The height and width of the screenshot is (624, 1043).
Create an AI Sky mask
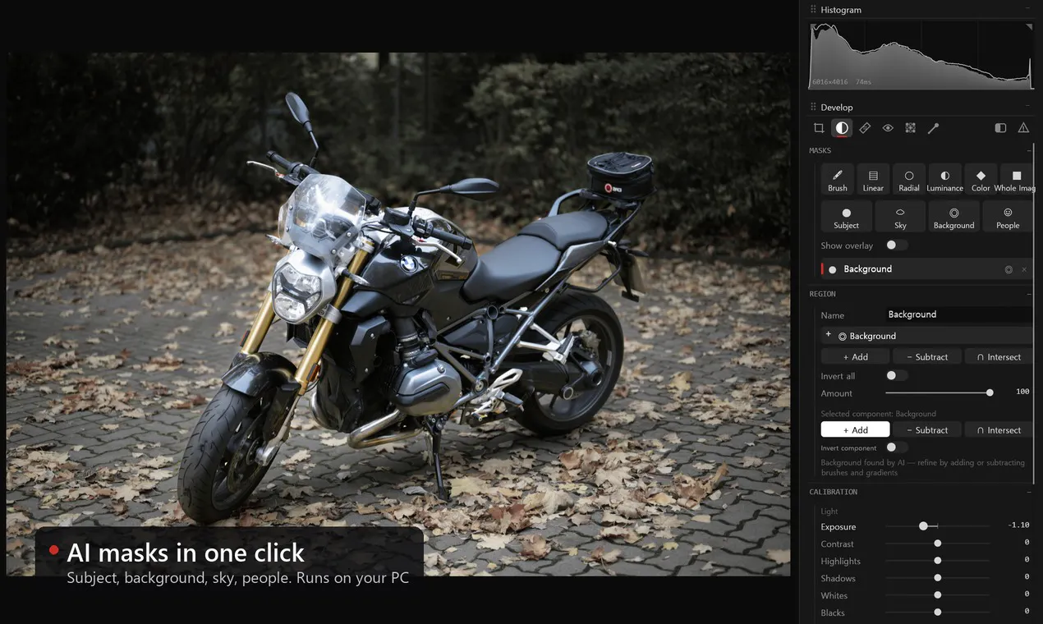click(900, 217)
